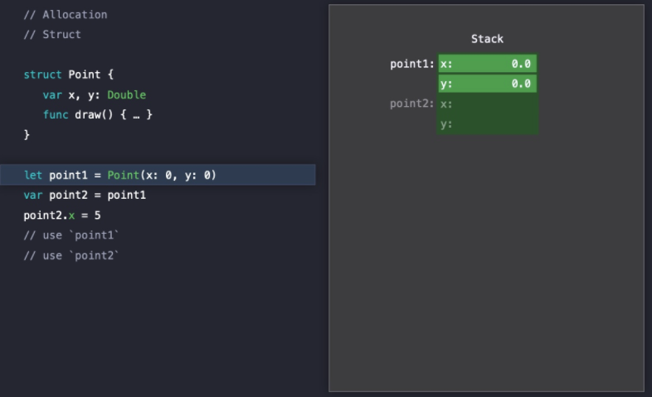Click the "// Struct" comment line
The width and height of the screenshot is (652, 397).
[x=52, y=35]
